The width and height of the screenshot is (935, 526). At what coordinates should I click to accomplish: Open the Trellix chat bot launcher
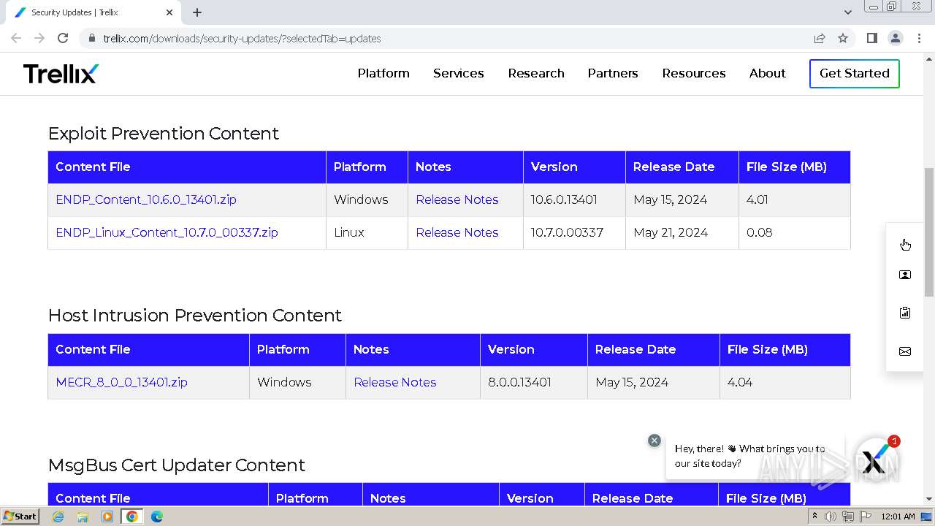pyautogui.click(x=876, y=460)
